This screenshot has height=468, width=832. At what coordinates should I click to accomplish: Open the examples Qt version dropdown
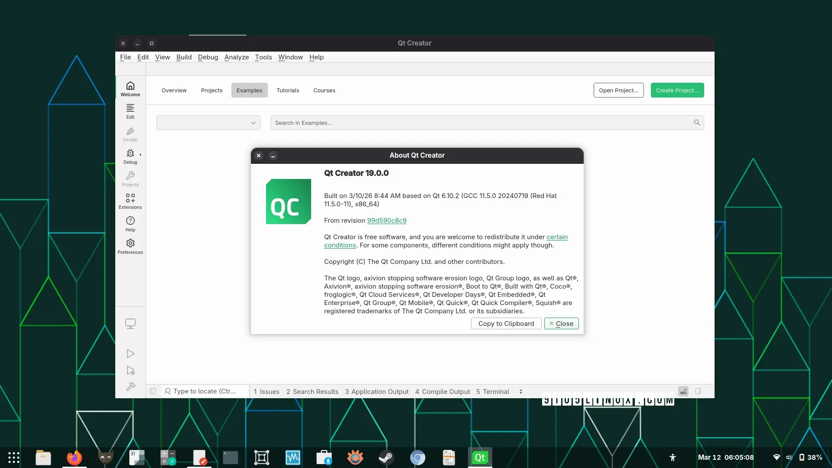coord(208,123)
